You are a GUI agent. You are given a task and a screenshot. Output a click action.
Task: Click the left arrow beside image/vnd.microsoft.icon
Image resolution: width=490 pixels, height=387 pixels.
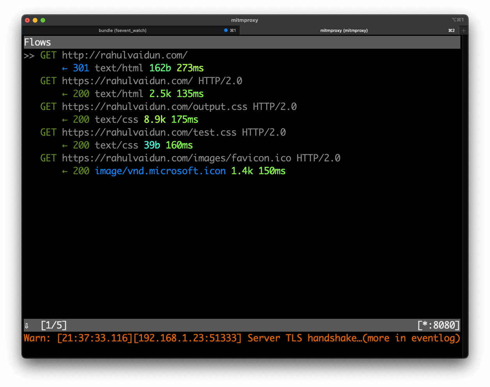click(65, 171)
